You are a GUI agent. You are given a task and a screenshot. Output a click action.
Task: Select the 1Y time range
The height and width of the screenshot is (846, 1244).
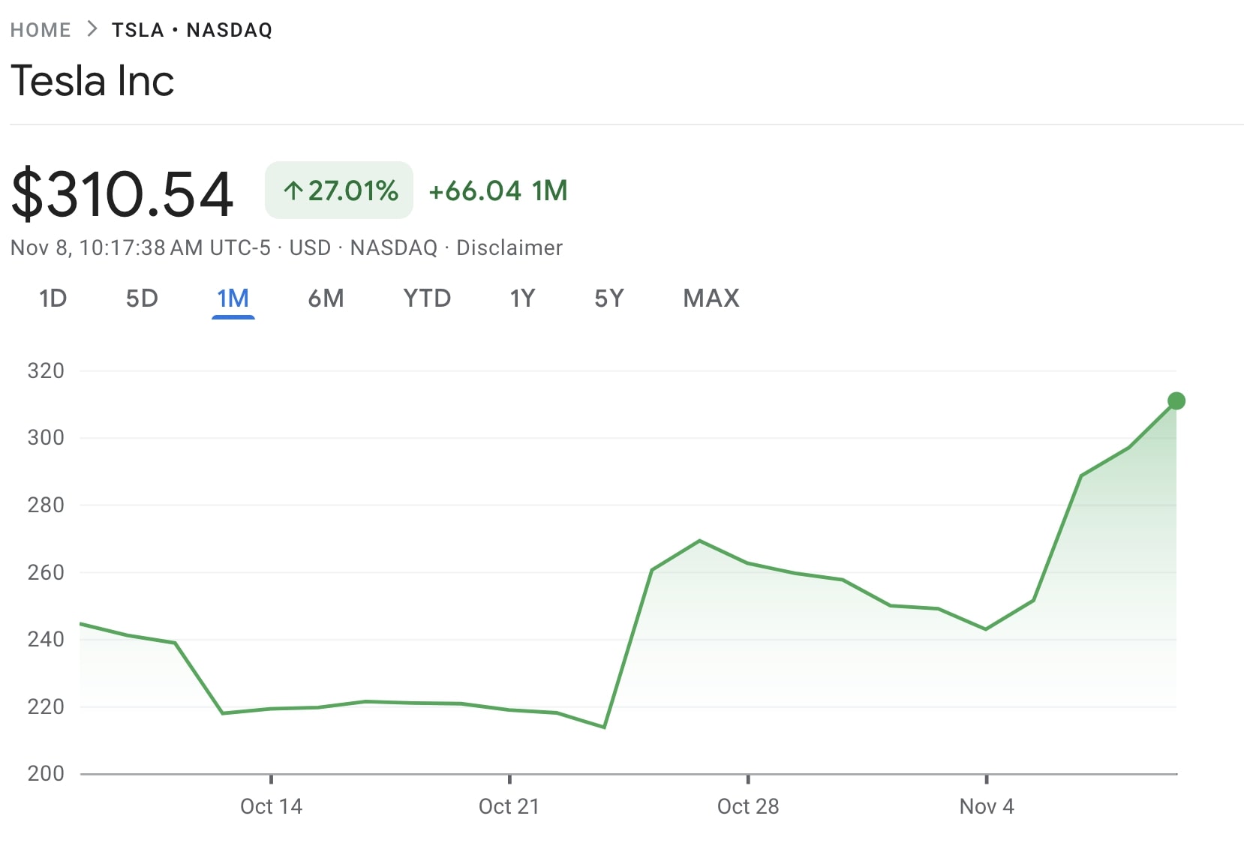pyautogui.click(x=523, y=298)
